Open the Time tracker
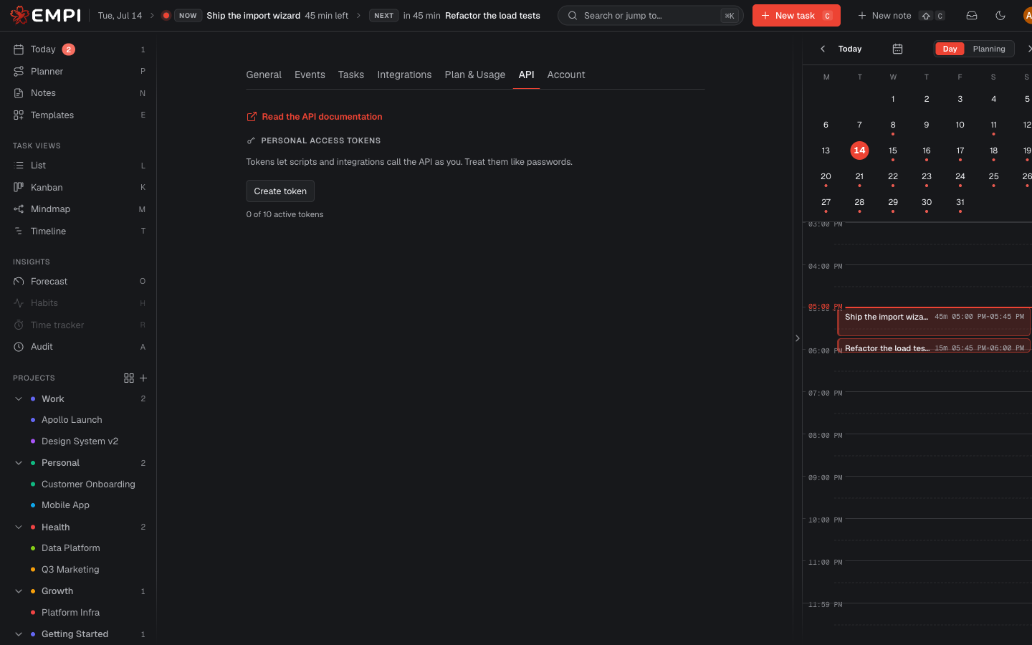The width and height of the screenshot is (1032, 645). [x=79, y=325]
